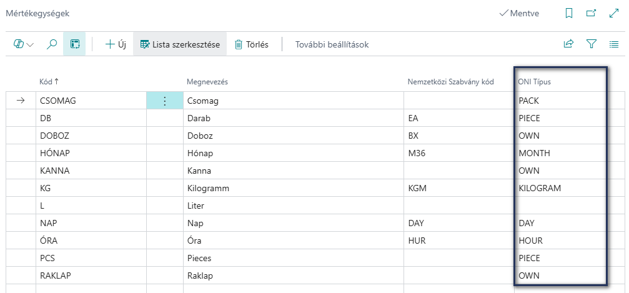Click the share icon
This screenshot has height=293, width=629.
point(568,44)
